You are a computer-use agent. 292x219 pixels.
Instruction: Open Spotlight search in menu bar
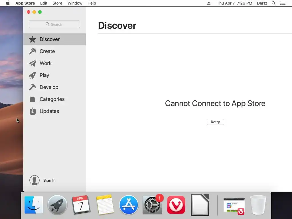273,3
